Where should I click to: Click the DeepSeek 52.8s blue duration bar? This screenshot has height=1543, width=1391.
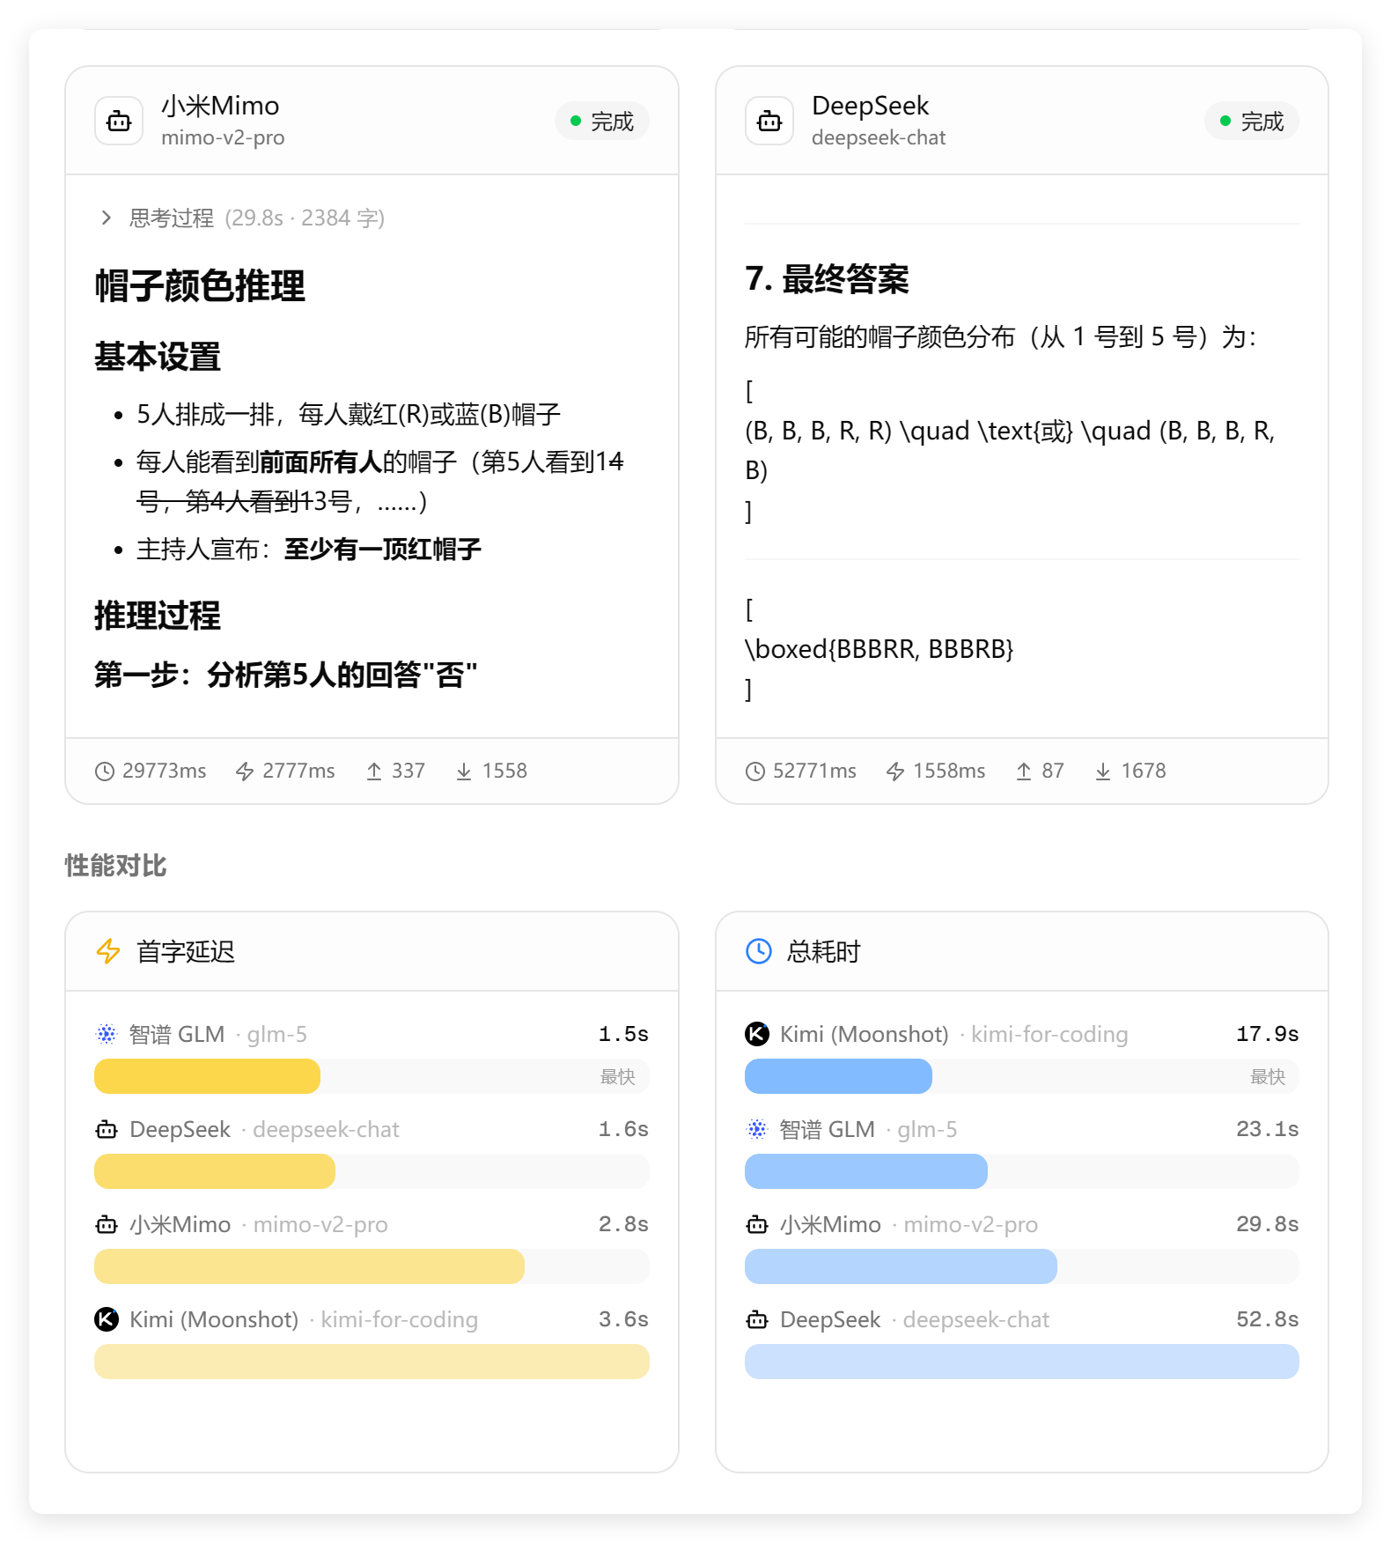1021,1362
